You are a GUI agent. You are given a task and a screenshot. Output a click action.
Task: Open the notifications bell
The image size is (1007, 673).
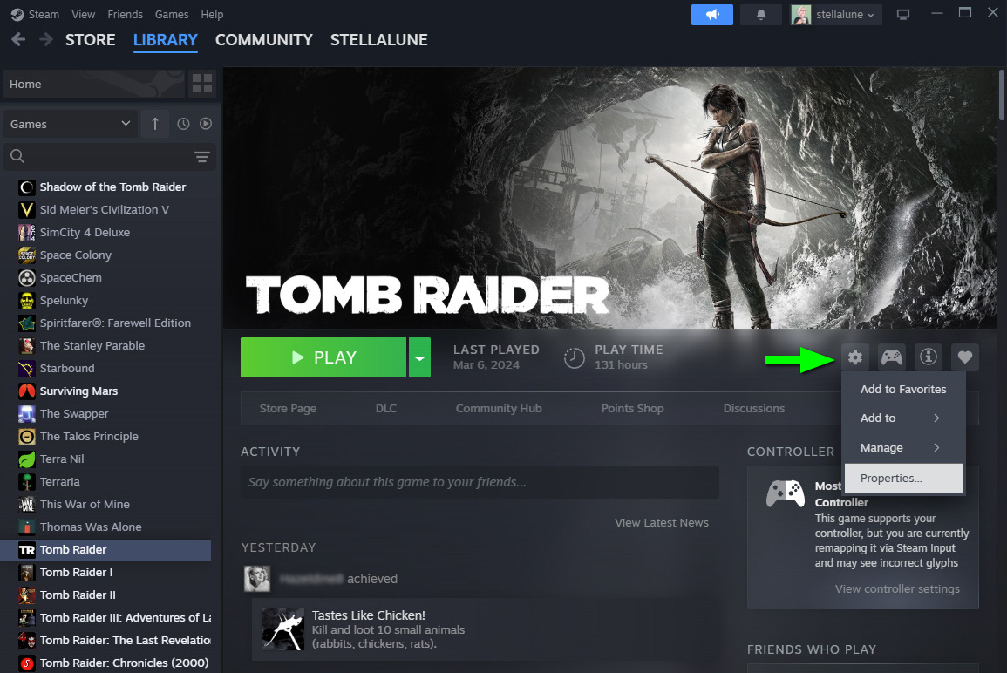(x=760, y=15)
